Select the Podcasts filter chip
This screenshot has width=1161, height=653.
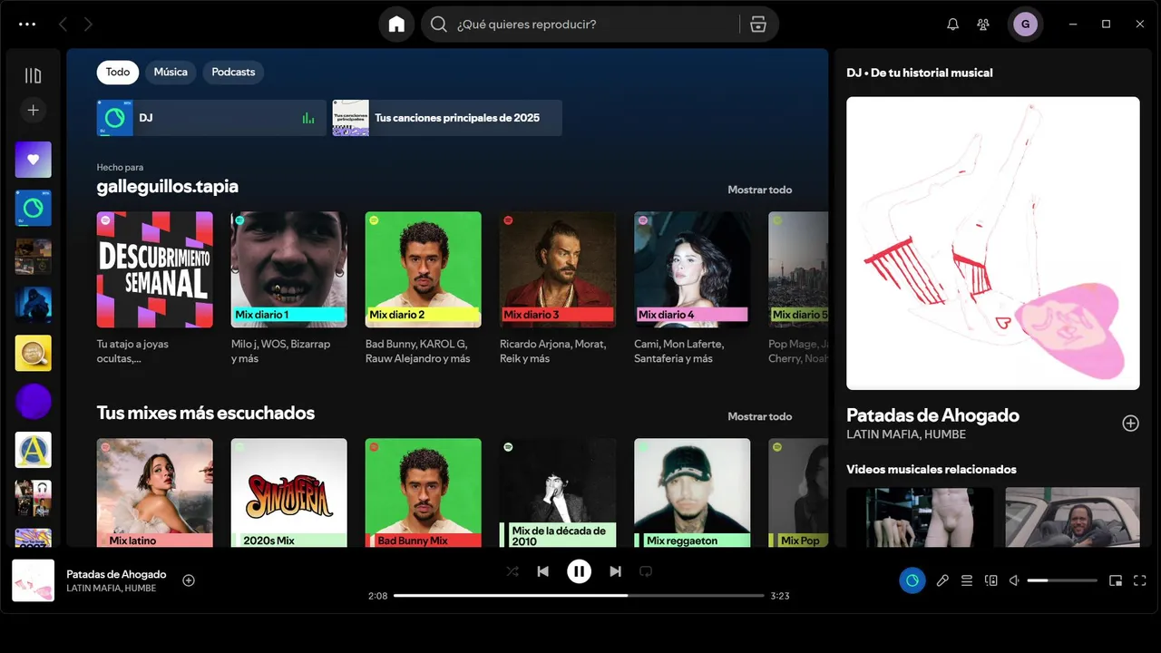pyautogui.click(x=233, y=72)
